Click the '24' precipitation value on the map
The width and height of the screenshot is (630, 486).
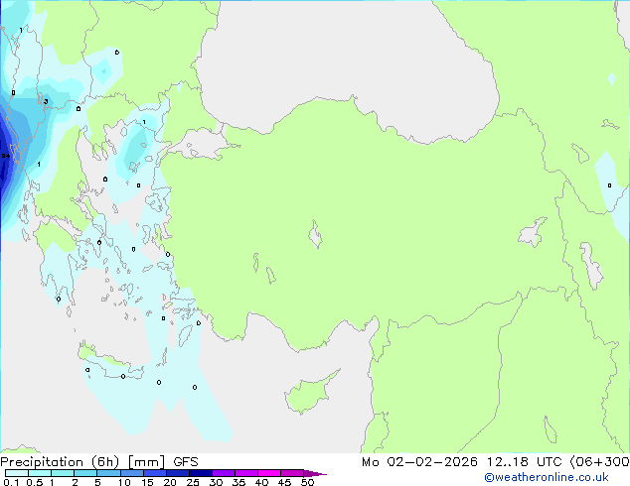[x=5, y=156]
